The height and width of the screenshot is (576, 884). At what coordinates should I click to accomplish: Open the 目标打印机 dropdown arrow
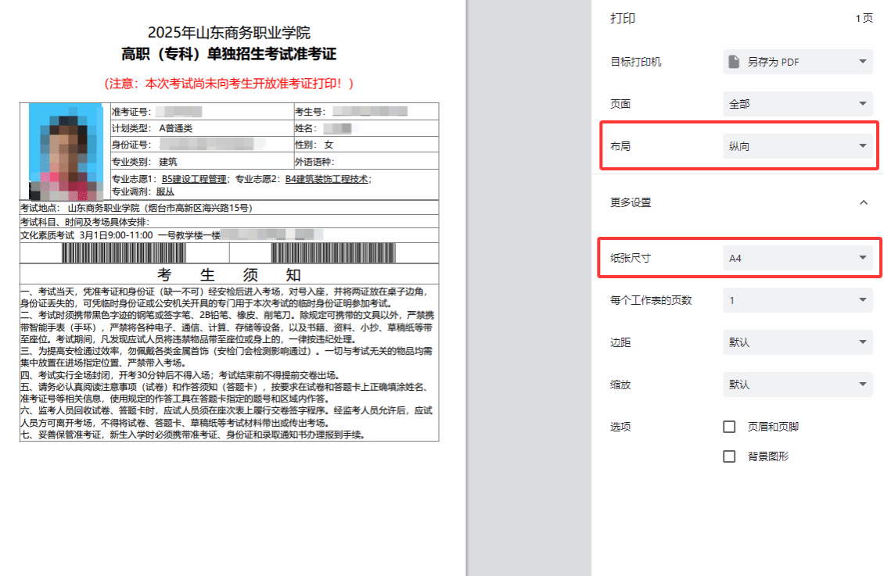point(863,62)
